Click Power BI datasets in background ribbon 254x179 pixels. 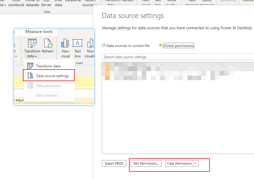[x=33, y=3]
